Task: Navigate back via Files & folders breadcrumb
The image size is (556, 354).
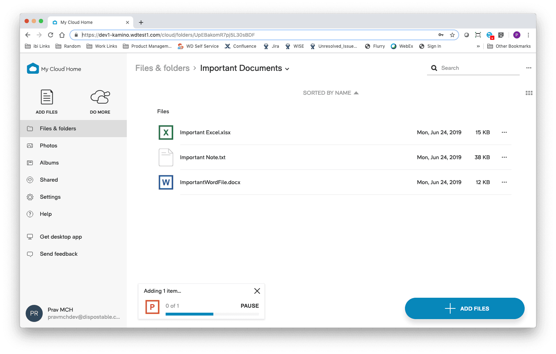Action: [x=162, y=68]
